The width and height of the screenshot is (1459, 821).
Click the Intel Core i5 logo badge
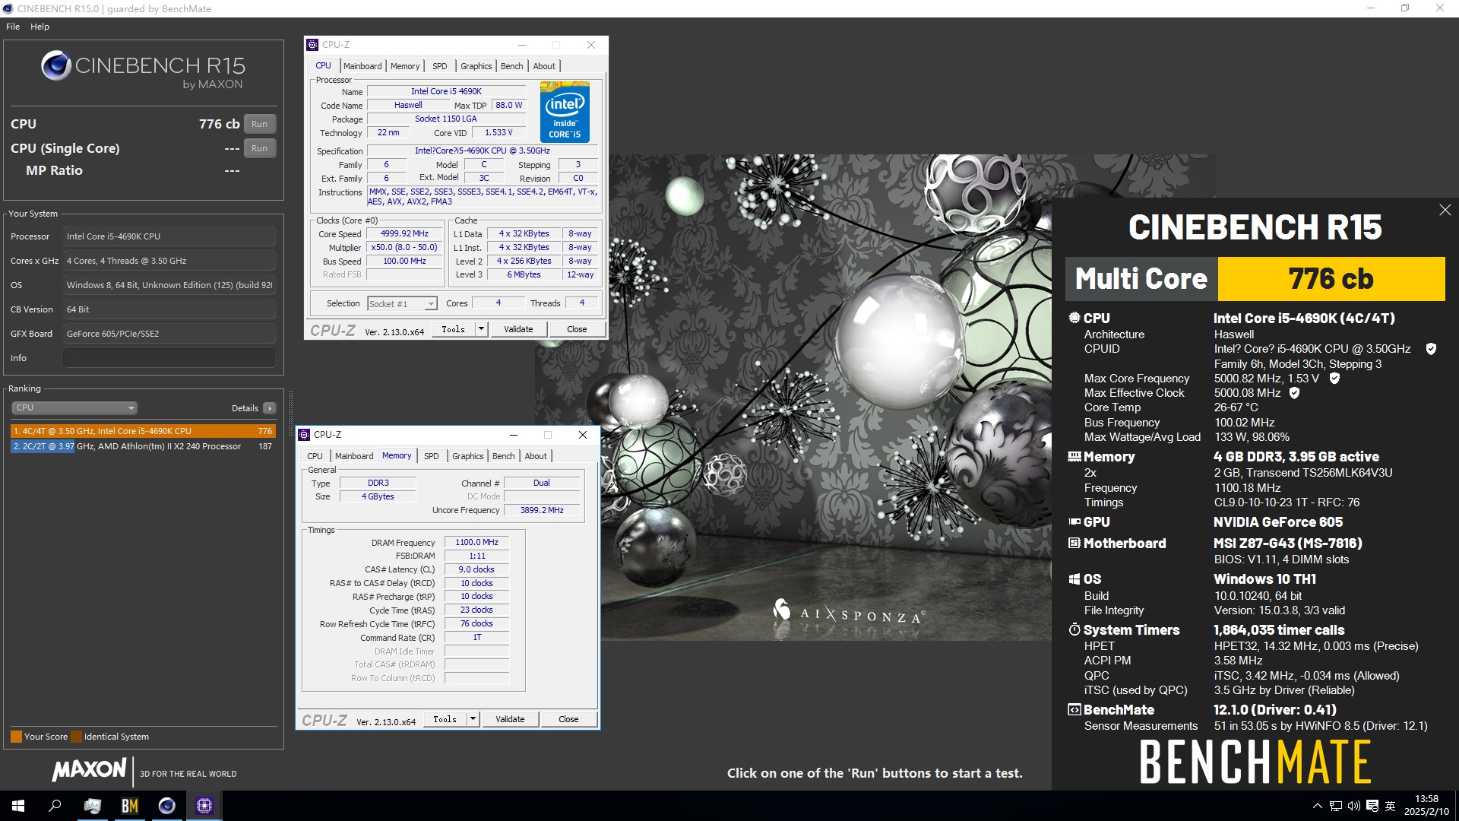pyautogui.click(x=565, y=112)
